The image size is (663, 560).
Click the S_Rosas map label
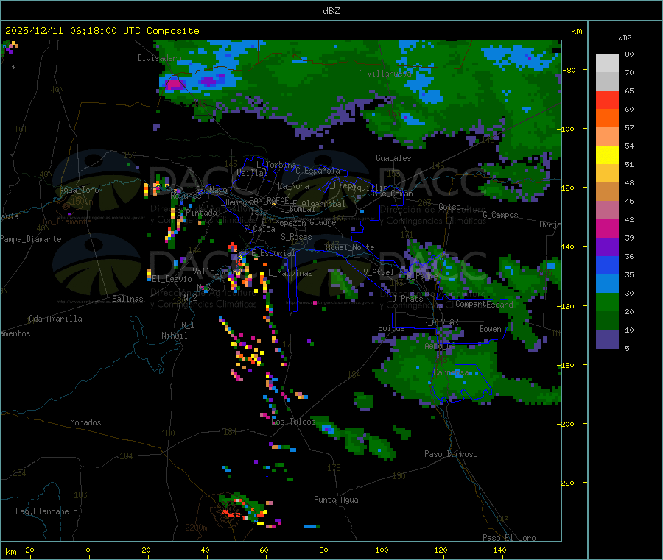[296, 237]
